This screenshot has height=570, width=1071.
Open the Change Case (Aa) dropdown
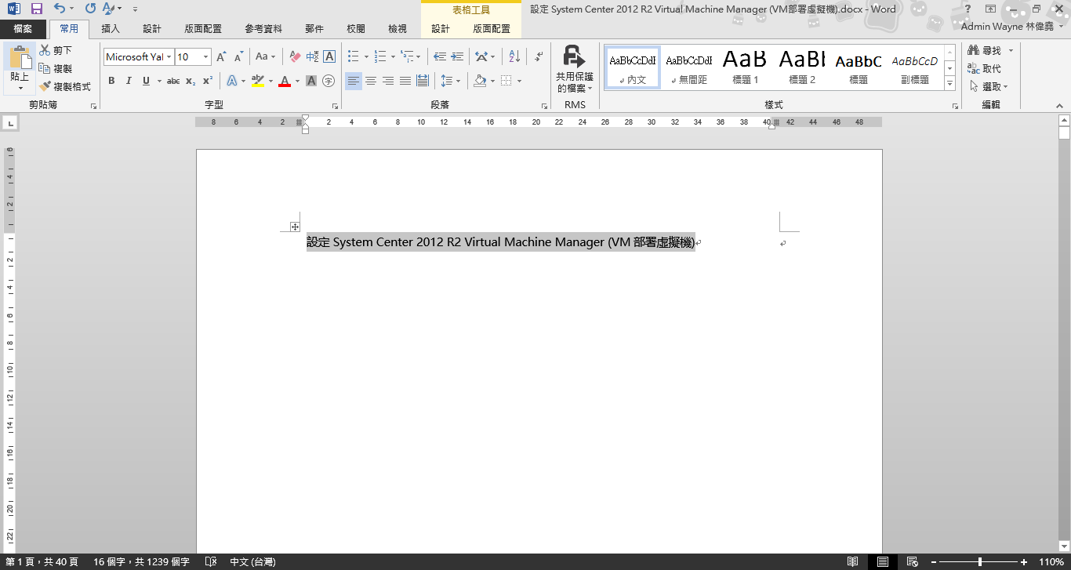tap(266, 56)
